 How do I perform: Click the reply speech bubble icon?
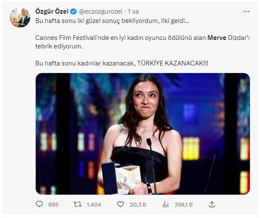coord(39,204)
